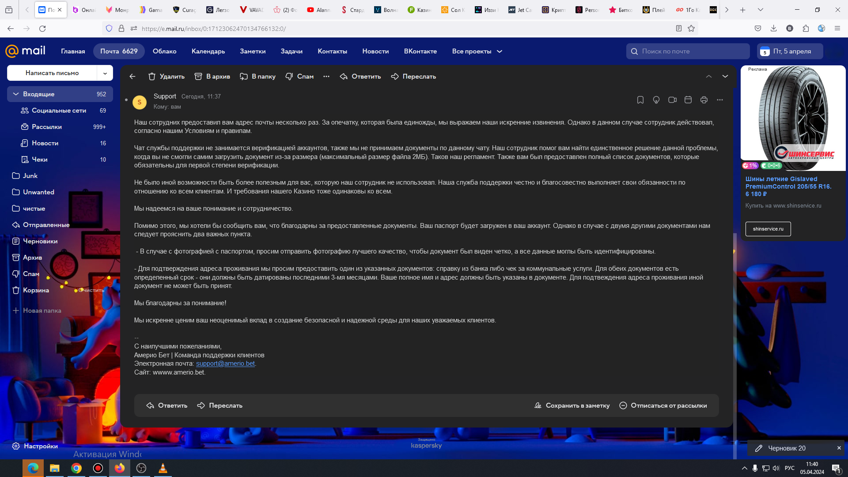The height and width of the screenshot is (477, 848).
Task: Click the bookmark flag icon on the email
Action: [640, 100]
